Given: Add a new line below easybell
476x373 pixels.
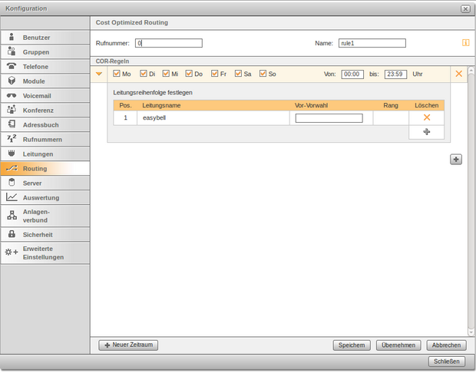Looking at the screenshot, I should (426, 132).
